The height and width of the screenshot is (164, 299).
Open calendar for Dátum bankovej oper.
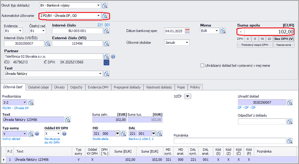click(187, 31)
